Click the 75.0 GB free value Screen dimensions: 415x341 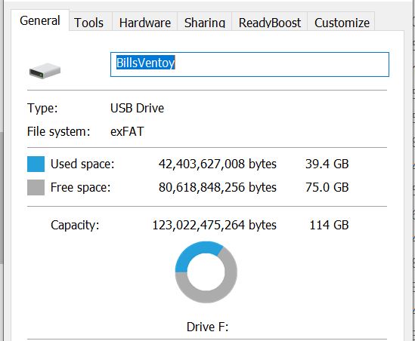(x=327, y=187)
